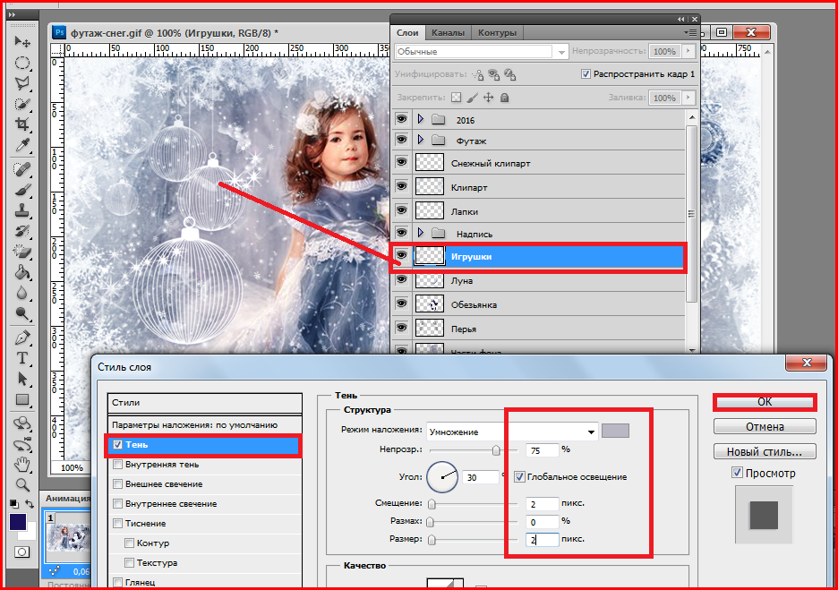The width and height of the screenshot is (838, 590).
Task: Expand the Надпись layer group
Action: click(421, 233)
